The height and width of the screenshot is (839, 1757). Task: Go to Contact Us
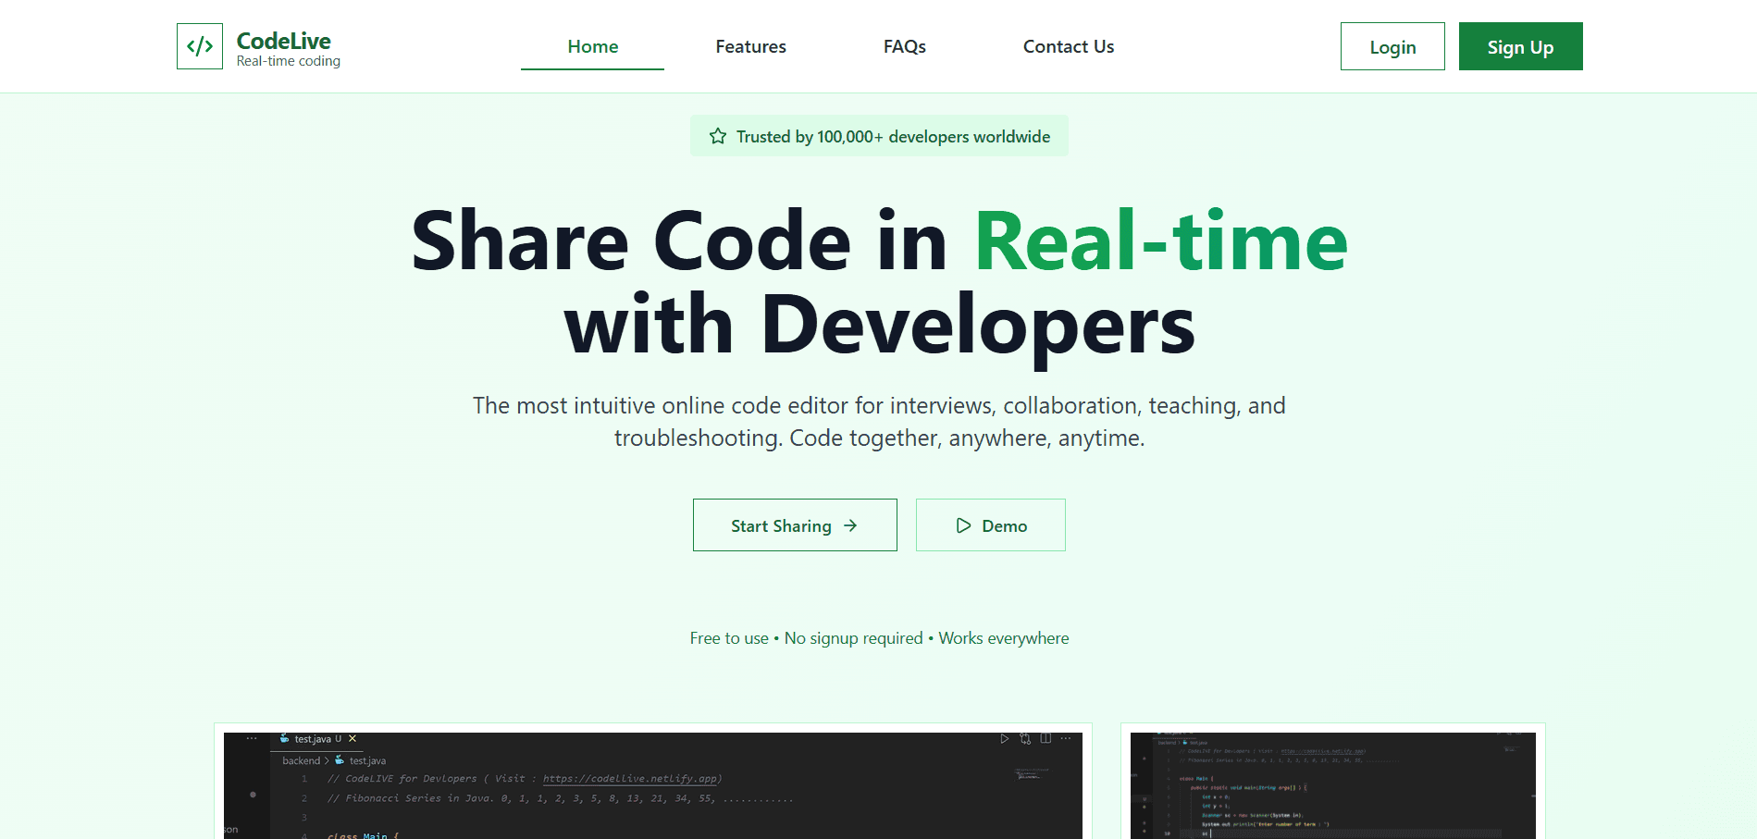[1068, 46]
